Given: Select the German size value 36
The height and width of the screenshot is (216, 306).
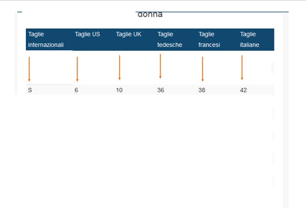Looking at the screenshot, I should click(x=161, y=90).
